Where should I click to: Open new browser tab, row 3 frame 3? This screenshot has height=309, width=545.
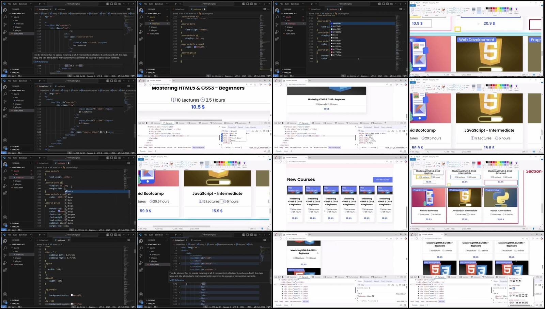310,158
